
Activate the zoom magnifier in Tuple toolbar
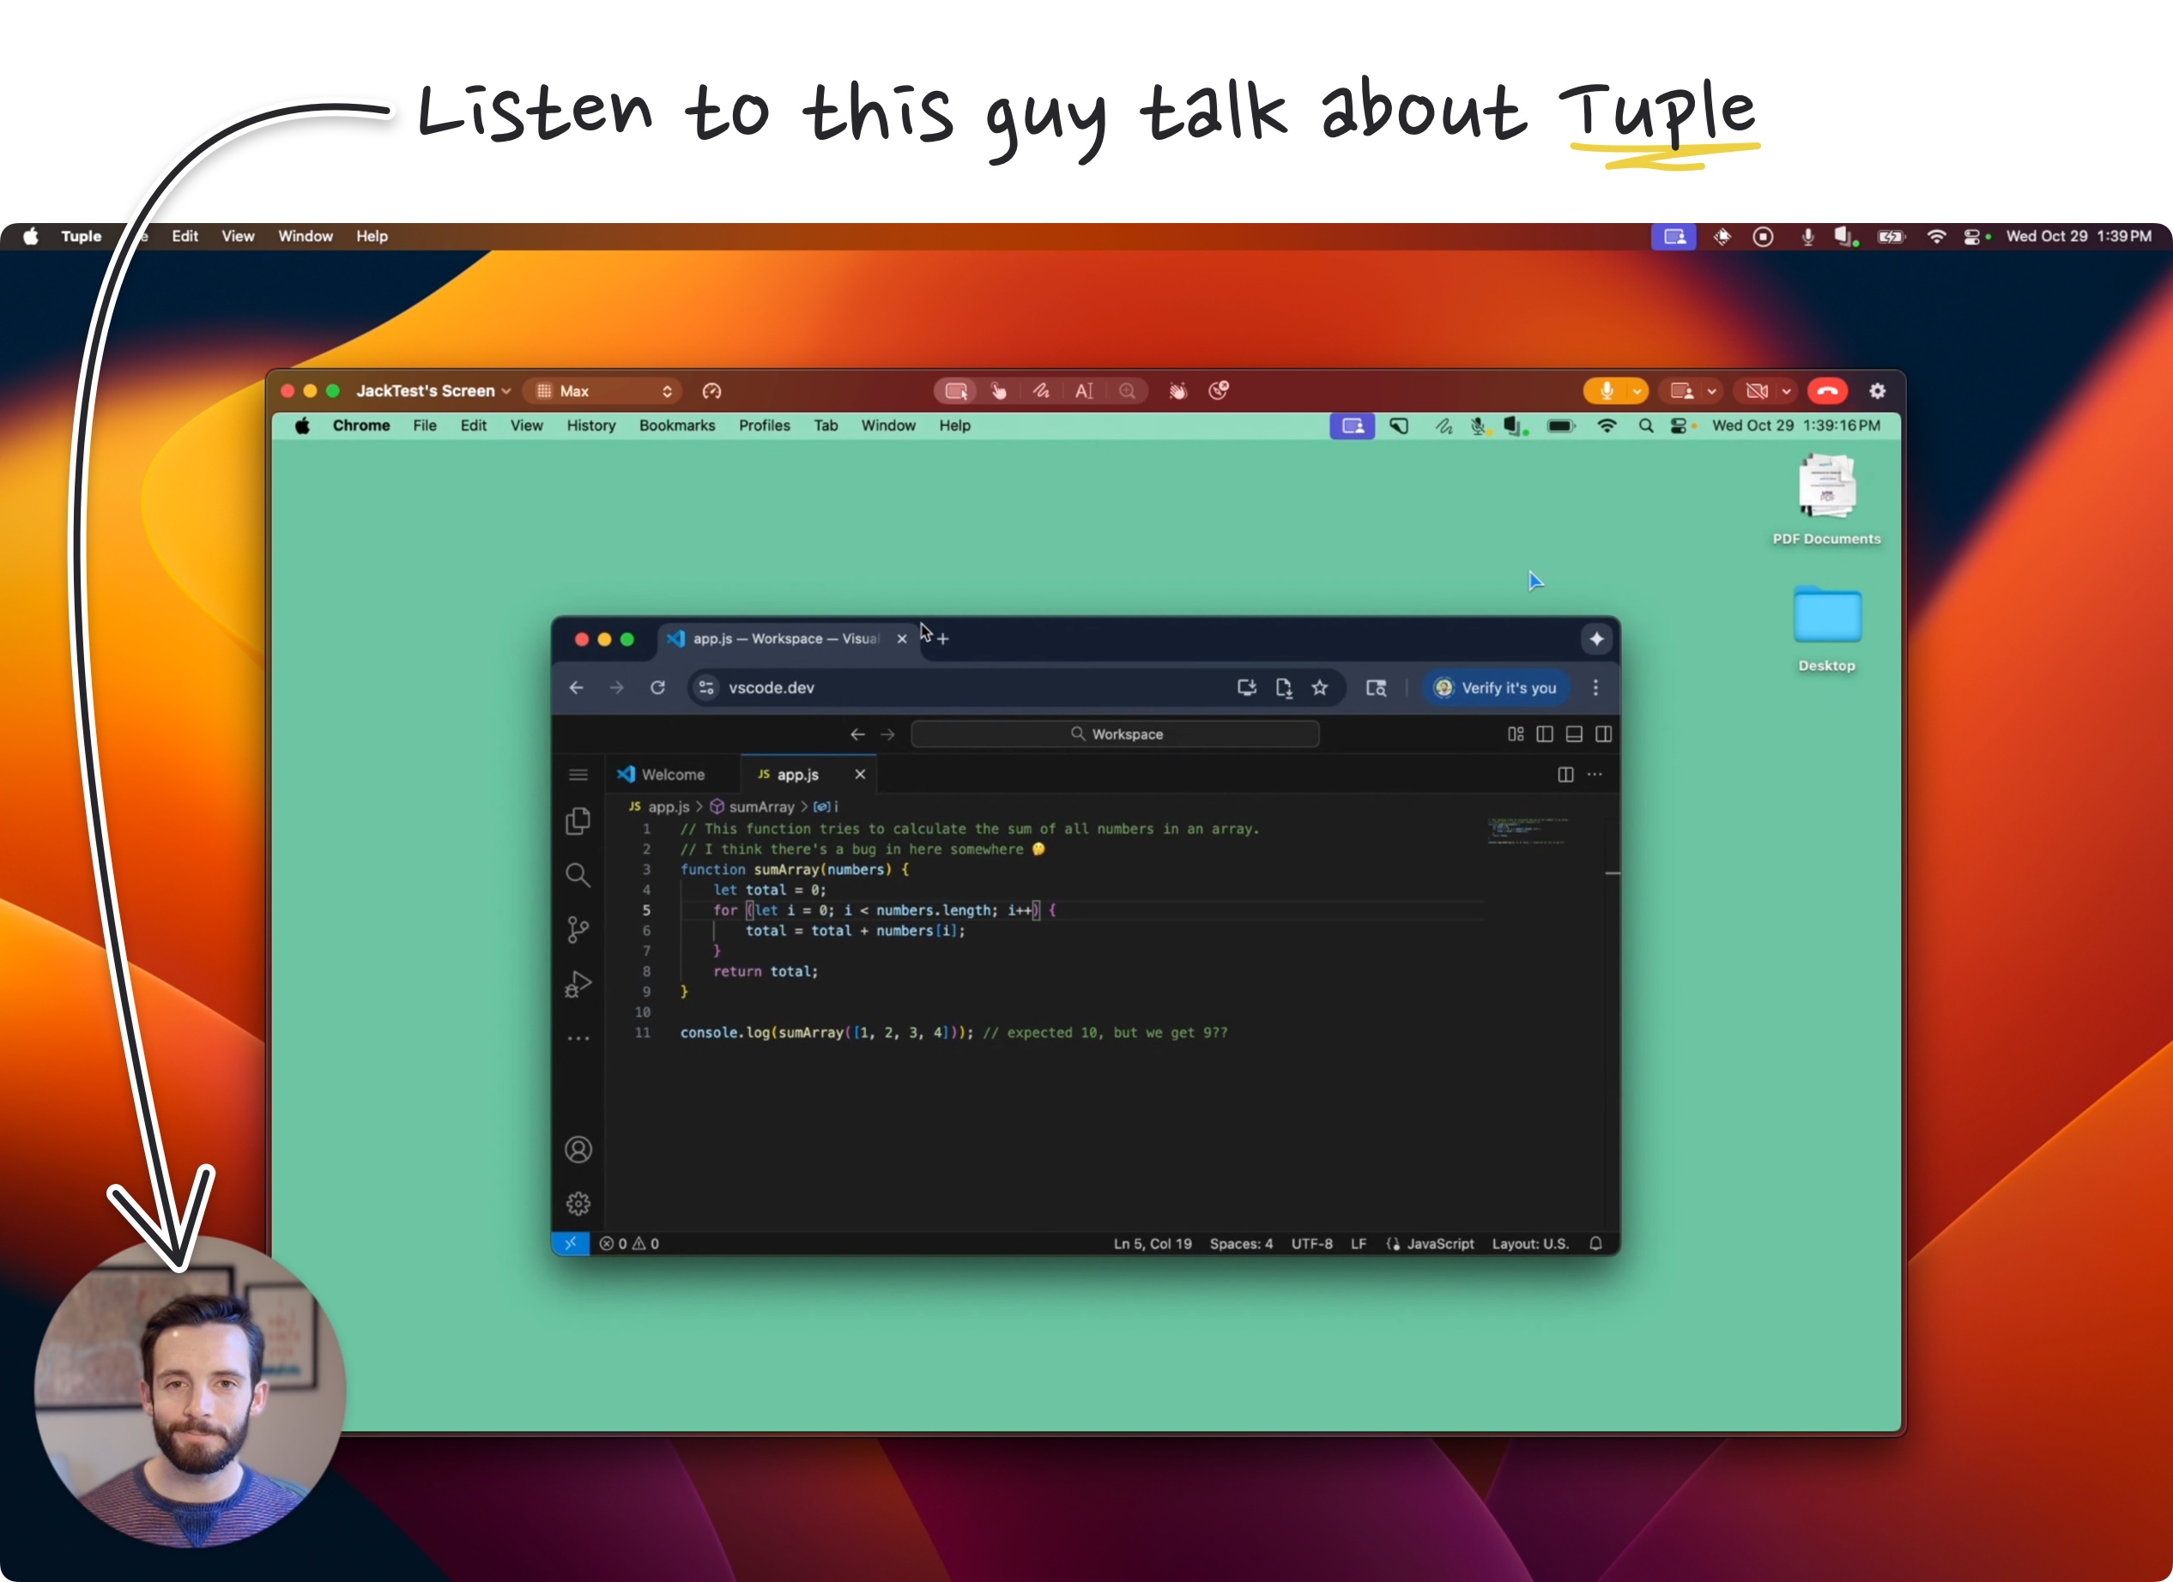[1128, 390]
